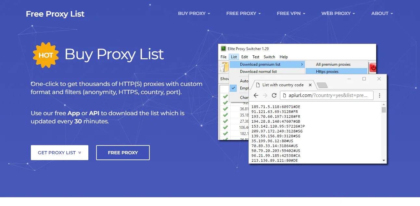This screenshot has width=420, height=206.
Task: Click the FREE PROXY button
Action: click(123, 152)
